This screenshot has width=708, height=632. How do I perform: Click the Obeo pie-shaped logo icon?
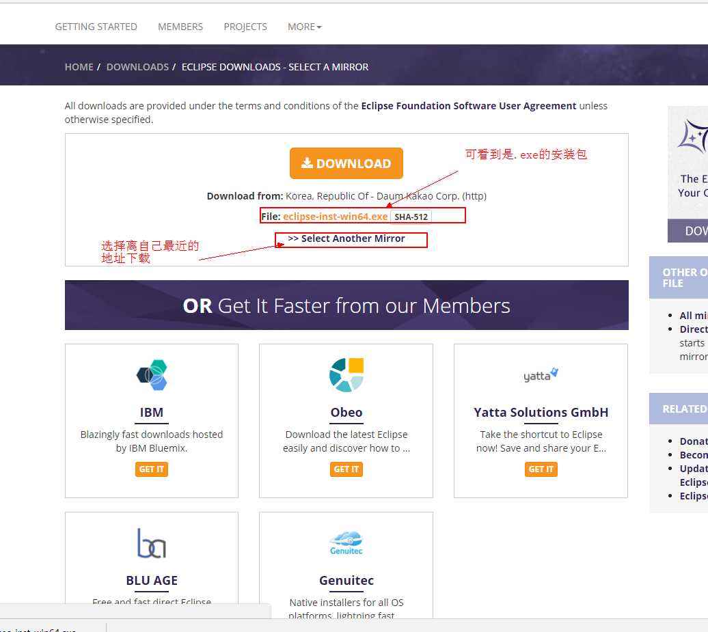[x=346, y=375]
